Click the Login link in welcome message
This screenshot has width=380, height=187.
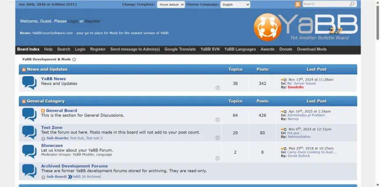pos(73,21)
